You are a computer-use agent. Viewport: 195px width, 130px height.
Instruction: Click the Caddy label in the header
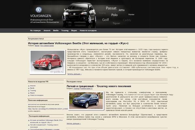coord(127,20)
